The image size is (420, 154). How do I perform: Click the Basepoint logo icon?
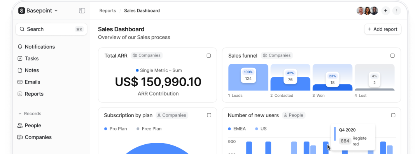click(x=21, y=11)
